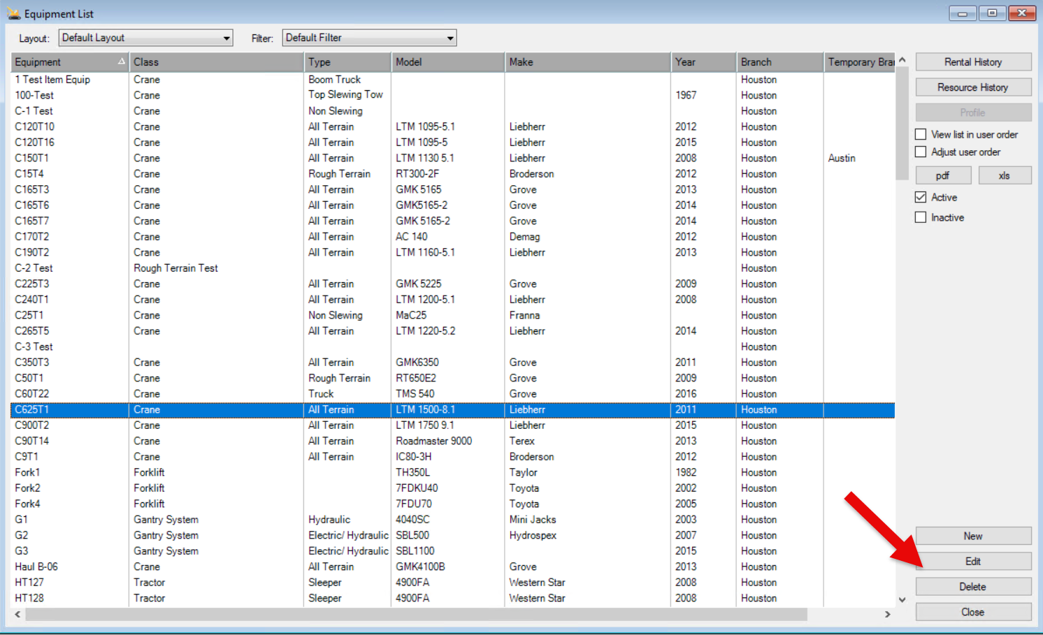Image resolution: width=1043 pixels, height=635 pixels.
Task: Select the Fork4 forklift row
Action: tap(453, 504)
